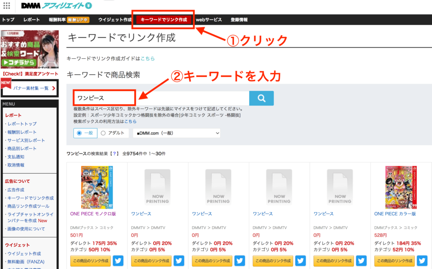Screen dimensions: 432x269
Task: Open 報酬別レポート in sidebar menu
Action: point(22,132)
